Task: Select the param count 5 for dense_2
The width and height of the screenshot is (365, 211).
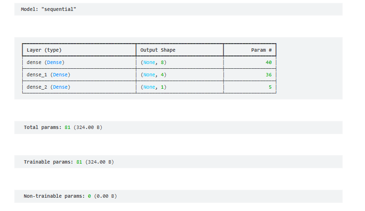Action: click(x=270, y=87)
